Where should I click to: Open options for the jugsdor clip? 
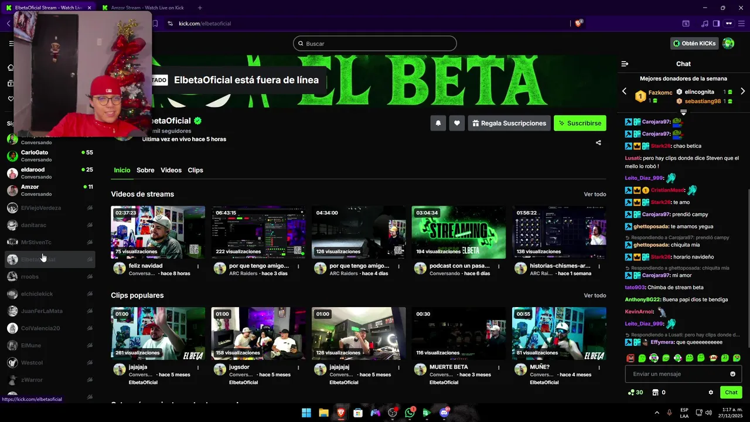pyautogui.click(x=298, y=367)
